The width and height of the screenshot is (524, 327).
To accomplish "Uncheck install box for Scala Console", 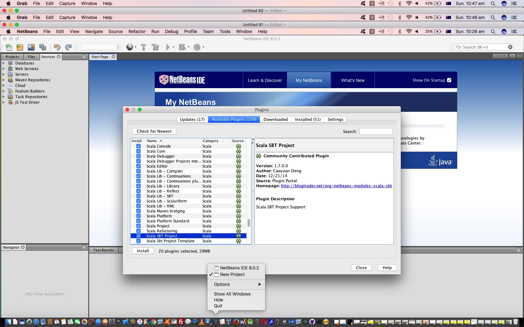I will pos(138,146).
